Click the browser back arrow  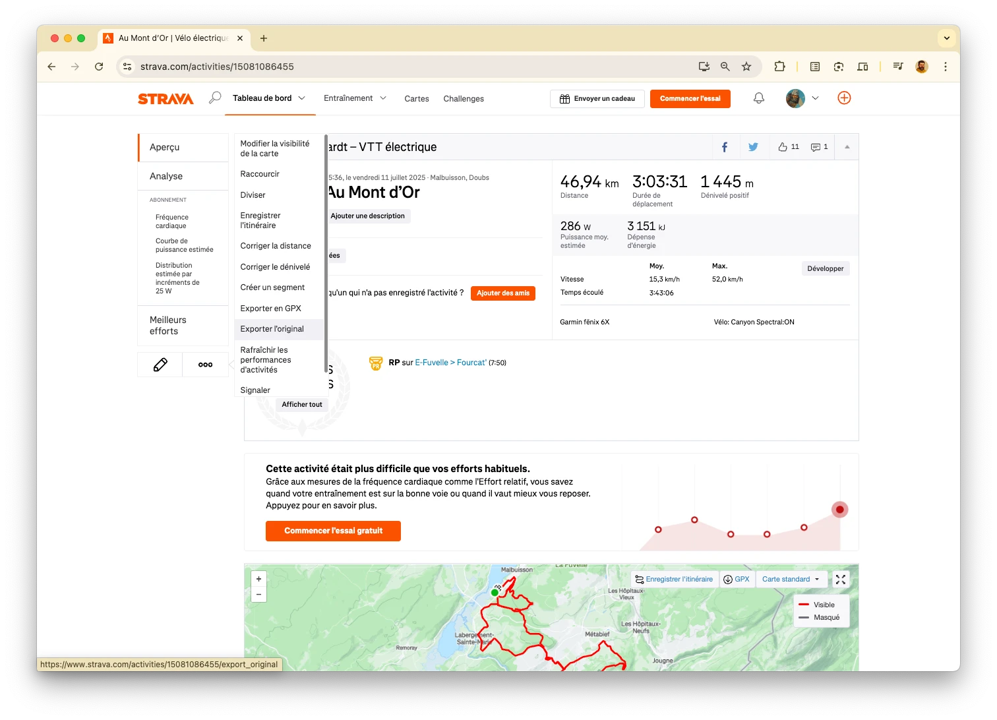pyautogui.click(x=51, y=67)
